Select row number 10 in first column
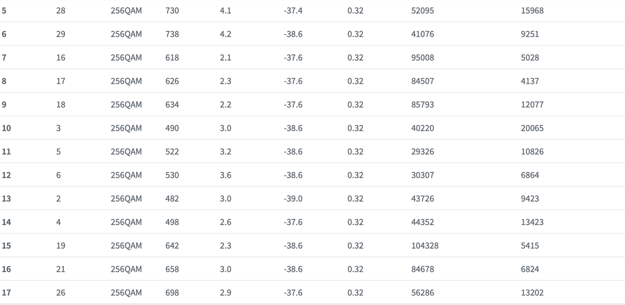 click(x=6, y=128)
